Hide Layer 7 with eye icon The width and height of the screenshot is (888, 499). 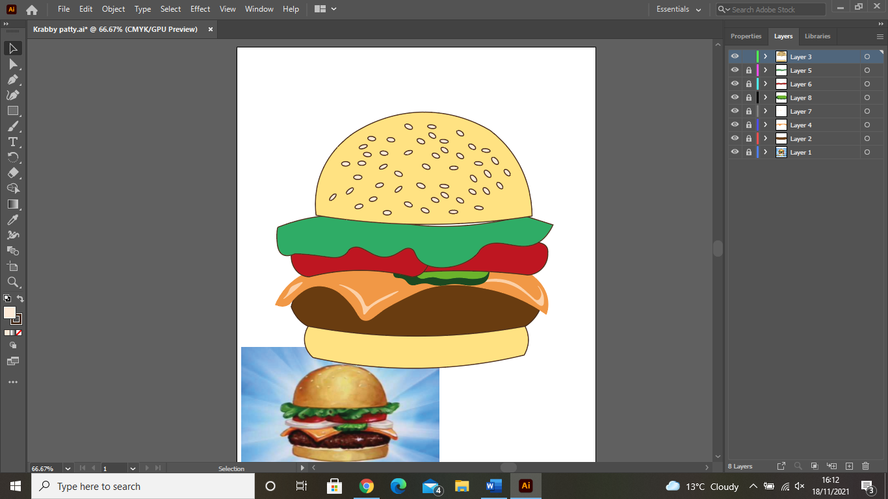click(x=735, y=111)
